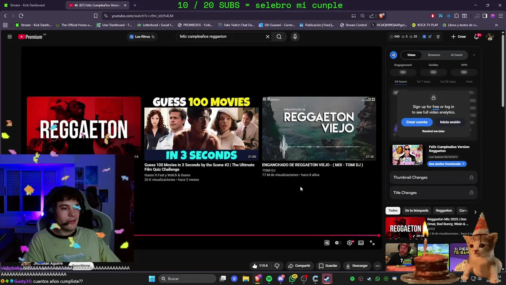Select the Todos filter chip

pyautogui.click(x=393, y=211)
